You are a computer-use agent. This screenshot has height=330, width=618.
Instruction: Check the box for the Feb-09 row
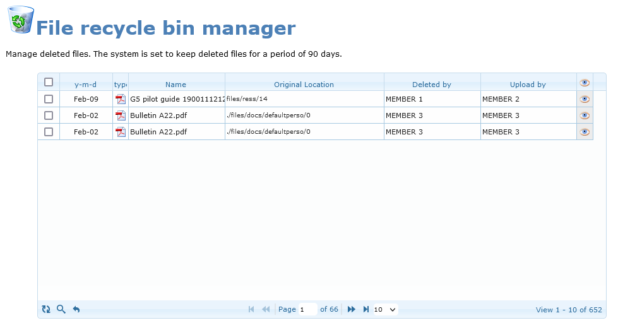49,99
